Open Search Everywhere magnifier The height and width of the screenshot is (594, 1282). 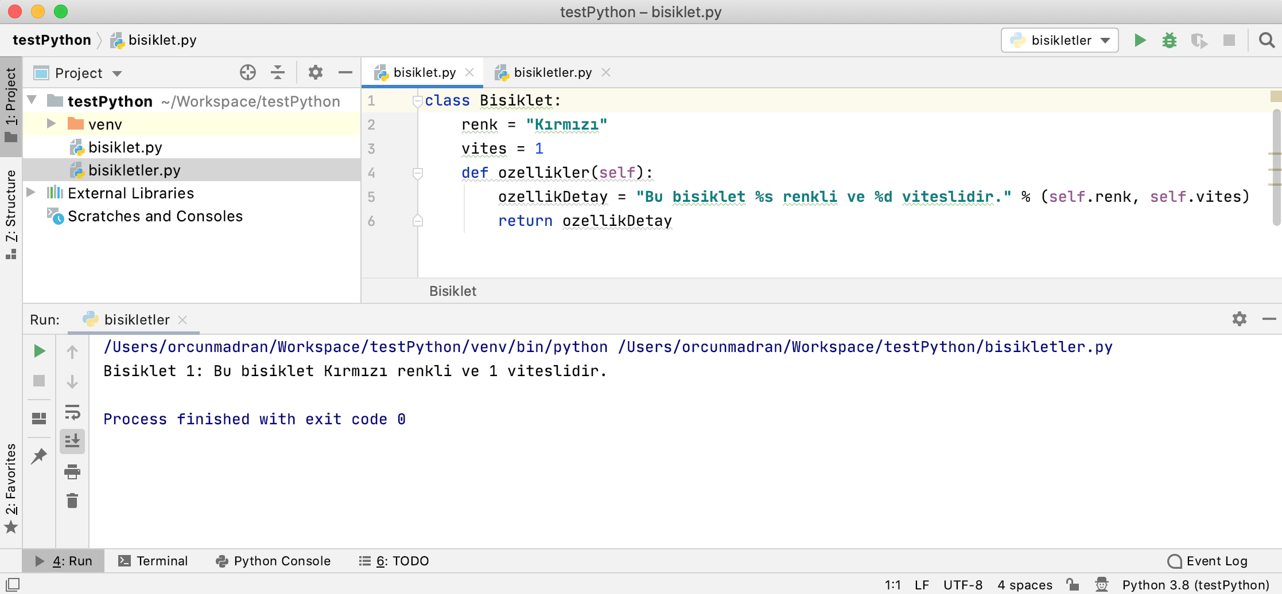click(x=1267, y=40)
